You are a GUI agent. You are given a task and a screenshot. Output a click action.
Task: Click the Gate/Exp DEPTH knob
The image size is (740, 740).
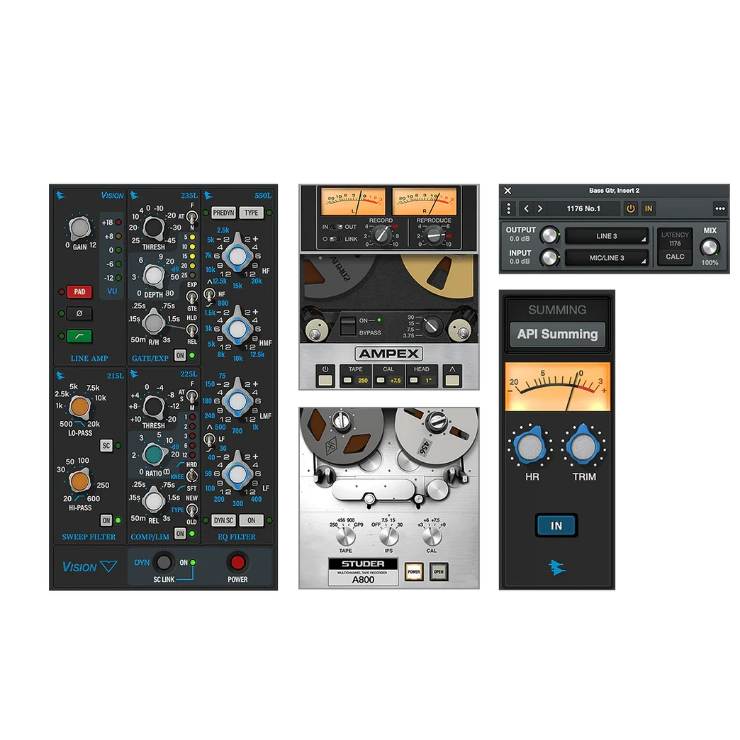coord(153,275)
